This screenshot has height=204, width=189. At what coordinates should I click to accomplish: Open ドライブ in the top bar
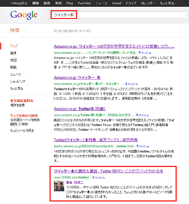pyautogui.click(x=131, y=3)
